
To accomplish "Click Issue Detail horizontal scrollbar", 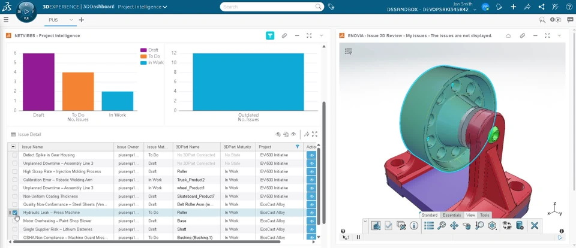I will (x=146, y=242).
